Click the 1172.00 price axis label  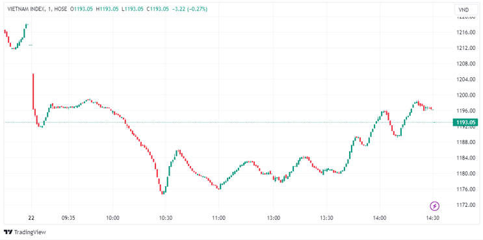[465, 205]
